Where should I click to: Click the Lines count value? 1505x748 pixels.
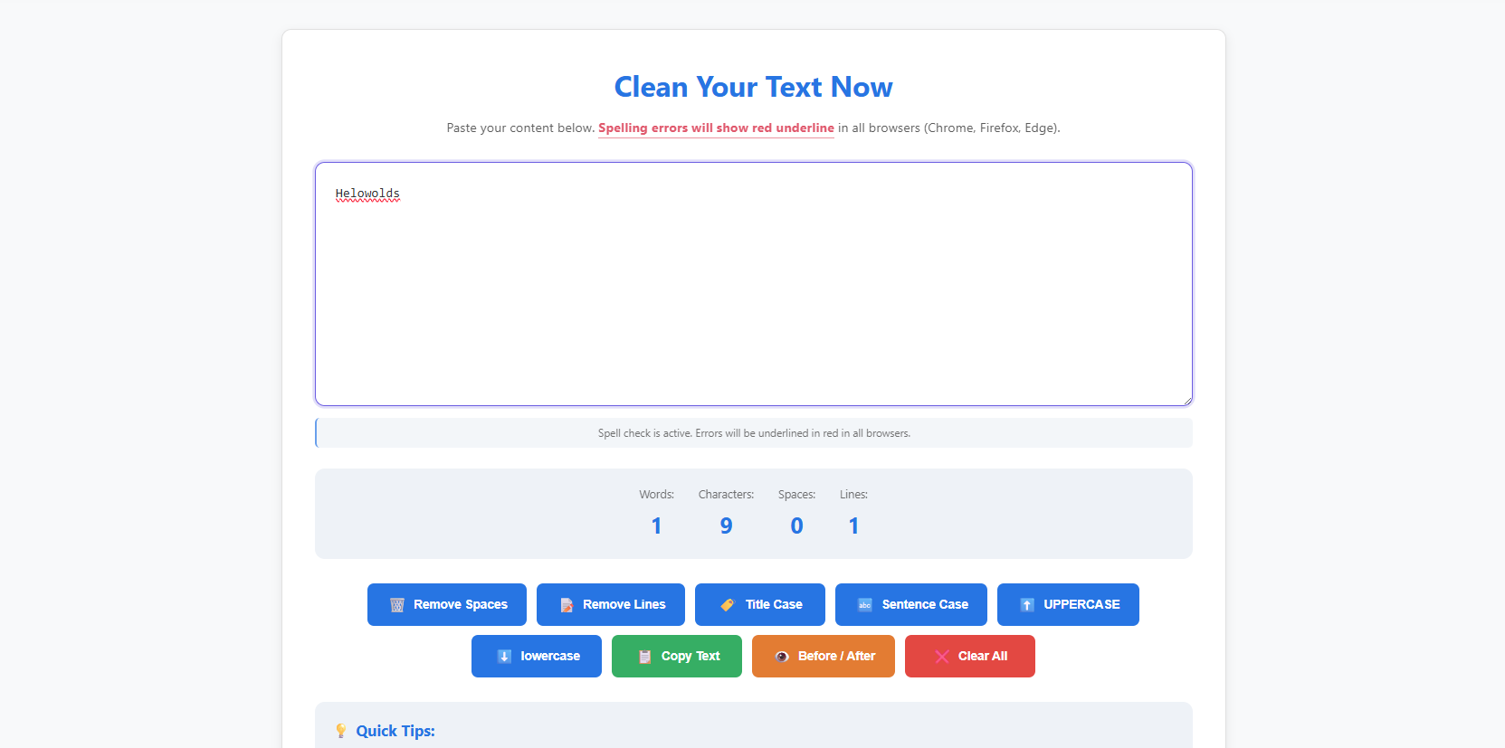(853, 525)
